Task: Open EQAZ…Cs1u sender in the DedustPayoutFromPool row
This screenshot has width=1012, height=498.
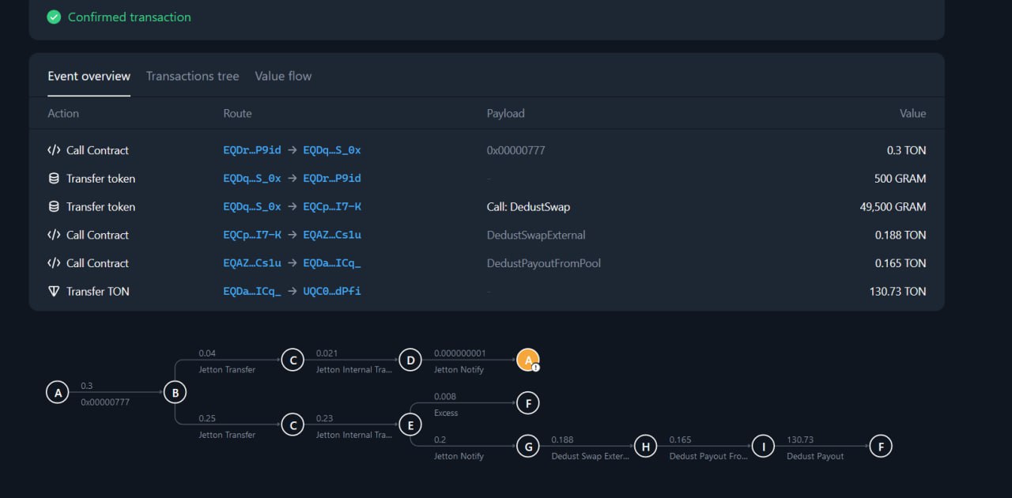Action: pos(252,263)
